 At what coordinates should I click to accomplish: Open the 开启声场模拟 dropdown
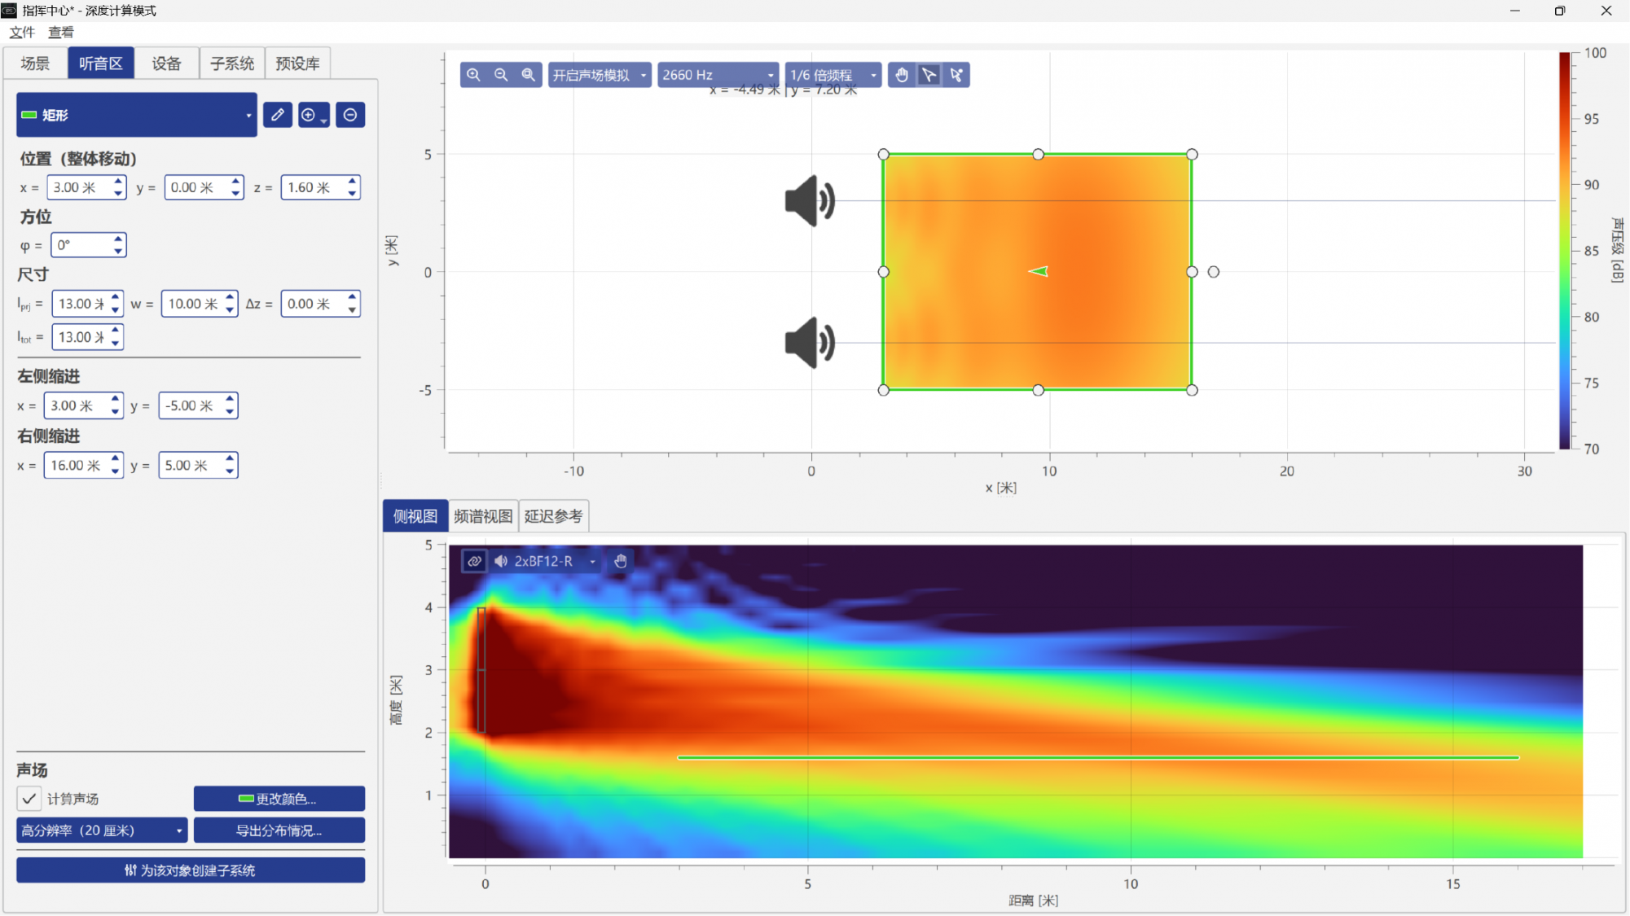click(600, 75)
